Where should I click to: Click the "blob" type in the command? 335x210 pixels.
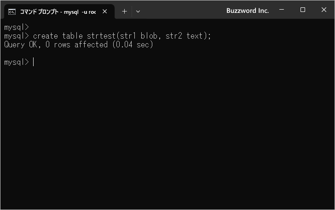coord(149,36)
